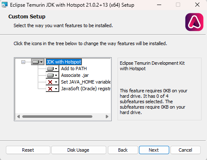Click the feature tree scroll left arrow
This screenshot has height=160, width=207.
pos(18,117)
